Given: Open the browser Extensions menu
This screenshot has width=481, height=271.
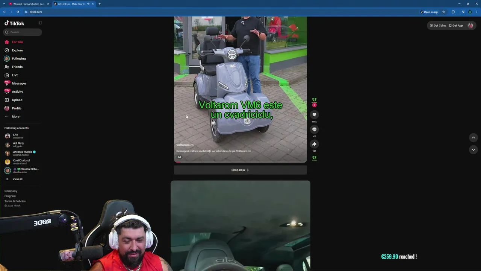Looking at the screenshot, I should point(453,12).
